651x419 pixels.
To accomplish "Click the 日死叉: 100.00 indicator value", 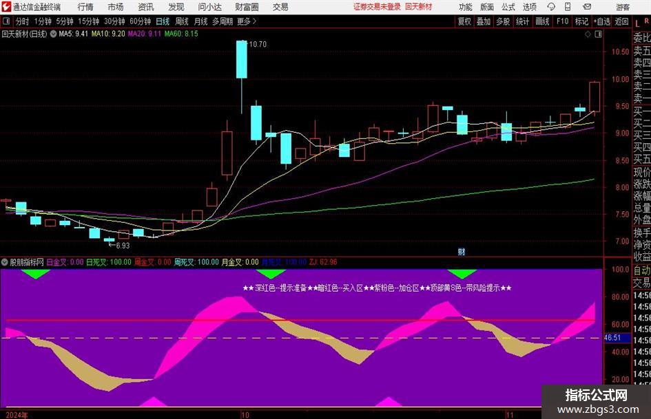I will click(x=108, y=262).
